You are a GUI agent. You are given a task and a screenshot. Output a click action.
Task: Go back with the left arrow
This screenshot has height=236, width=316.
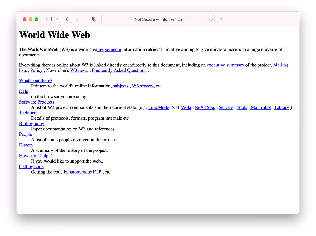pos(67,19)
